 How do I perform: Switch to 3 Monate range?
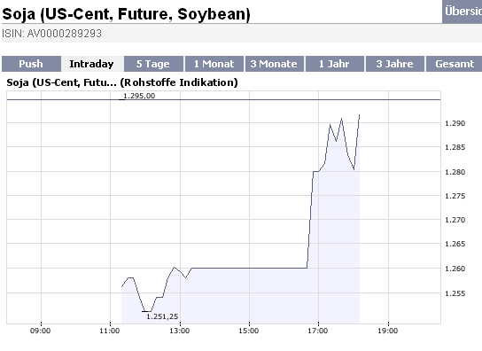(x=274, y=64)
